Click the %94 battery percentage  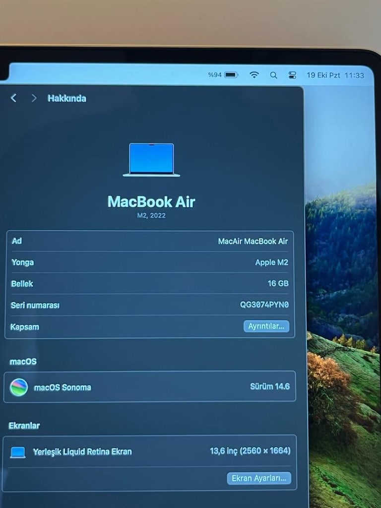point(215,75)
